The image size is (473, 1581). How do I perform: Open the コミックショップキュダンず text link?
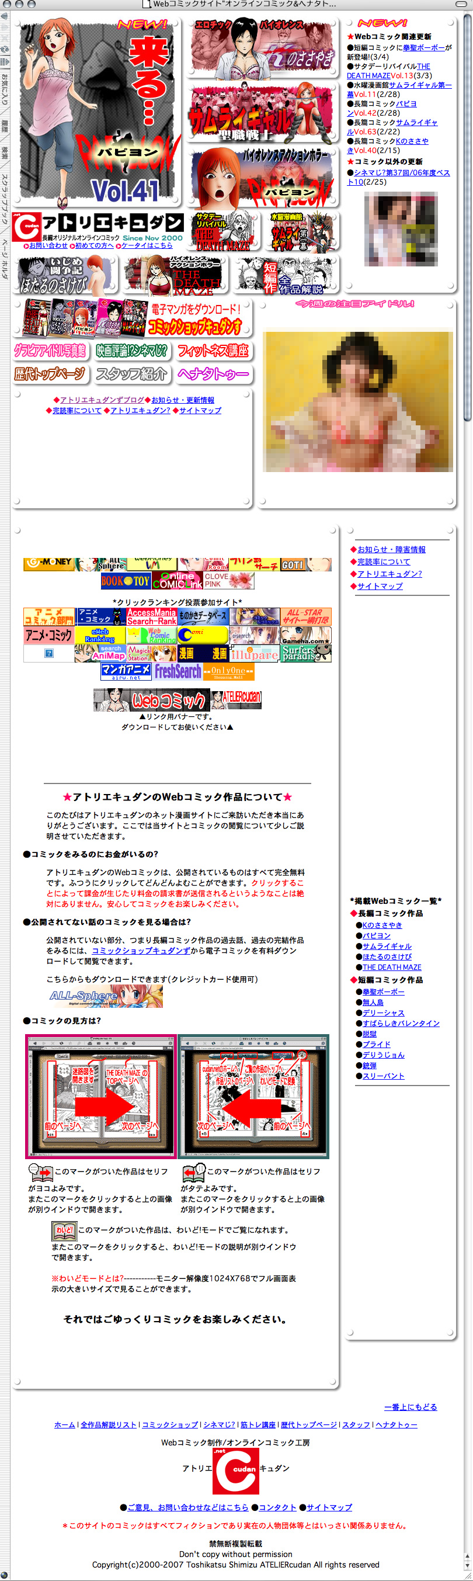point(141,950)
